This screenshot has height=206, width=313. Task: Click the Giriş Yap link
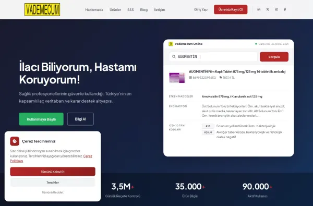[201, 9]
